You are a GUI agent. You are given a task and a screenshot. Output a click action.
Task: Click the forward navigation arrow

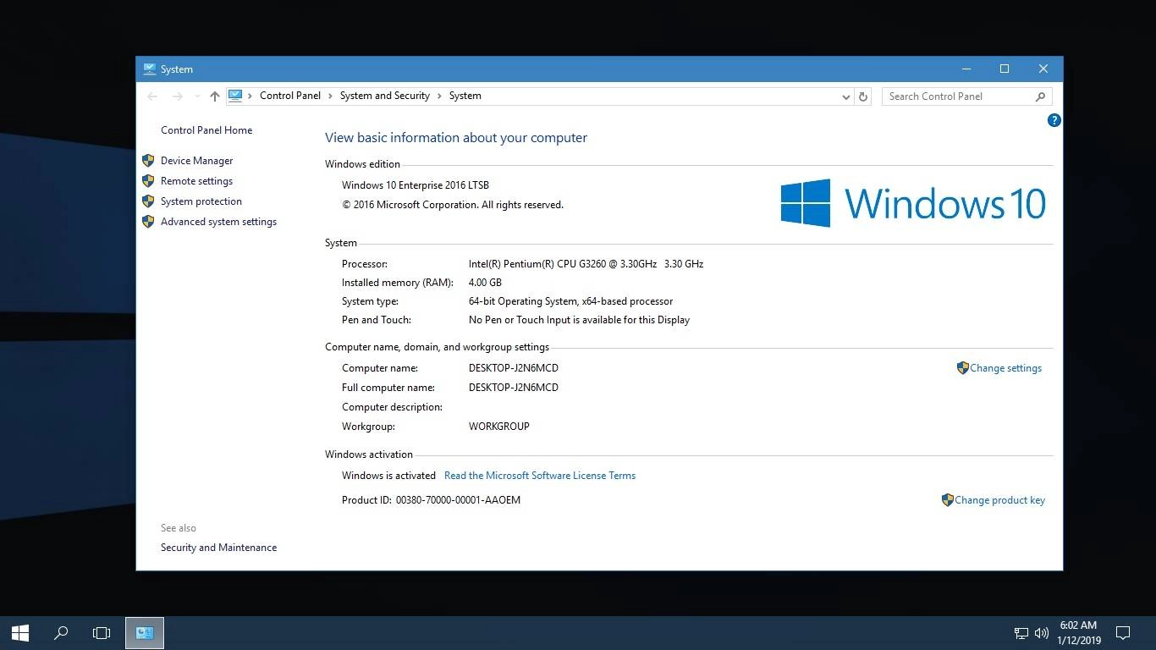[x=177, y=96]
